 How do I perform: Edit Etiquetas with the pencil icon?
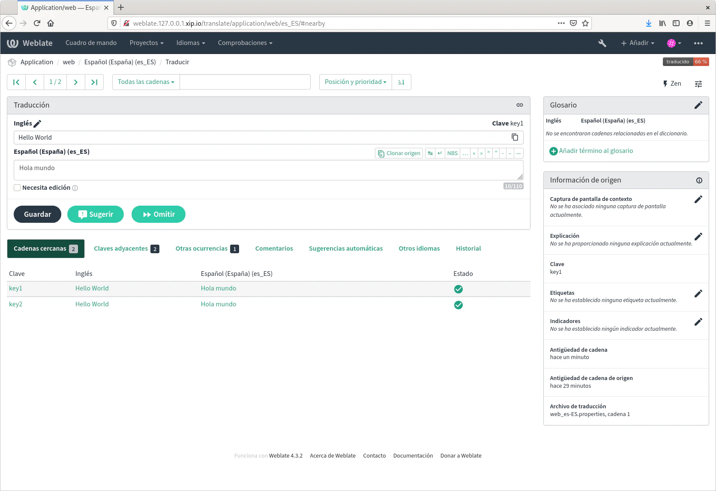coord(698,293)
